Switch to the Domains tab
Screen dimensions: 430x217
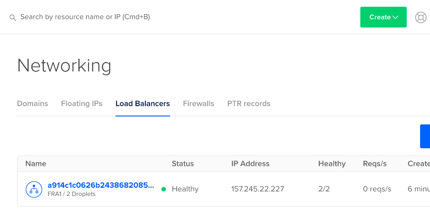tap(32, 104)
